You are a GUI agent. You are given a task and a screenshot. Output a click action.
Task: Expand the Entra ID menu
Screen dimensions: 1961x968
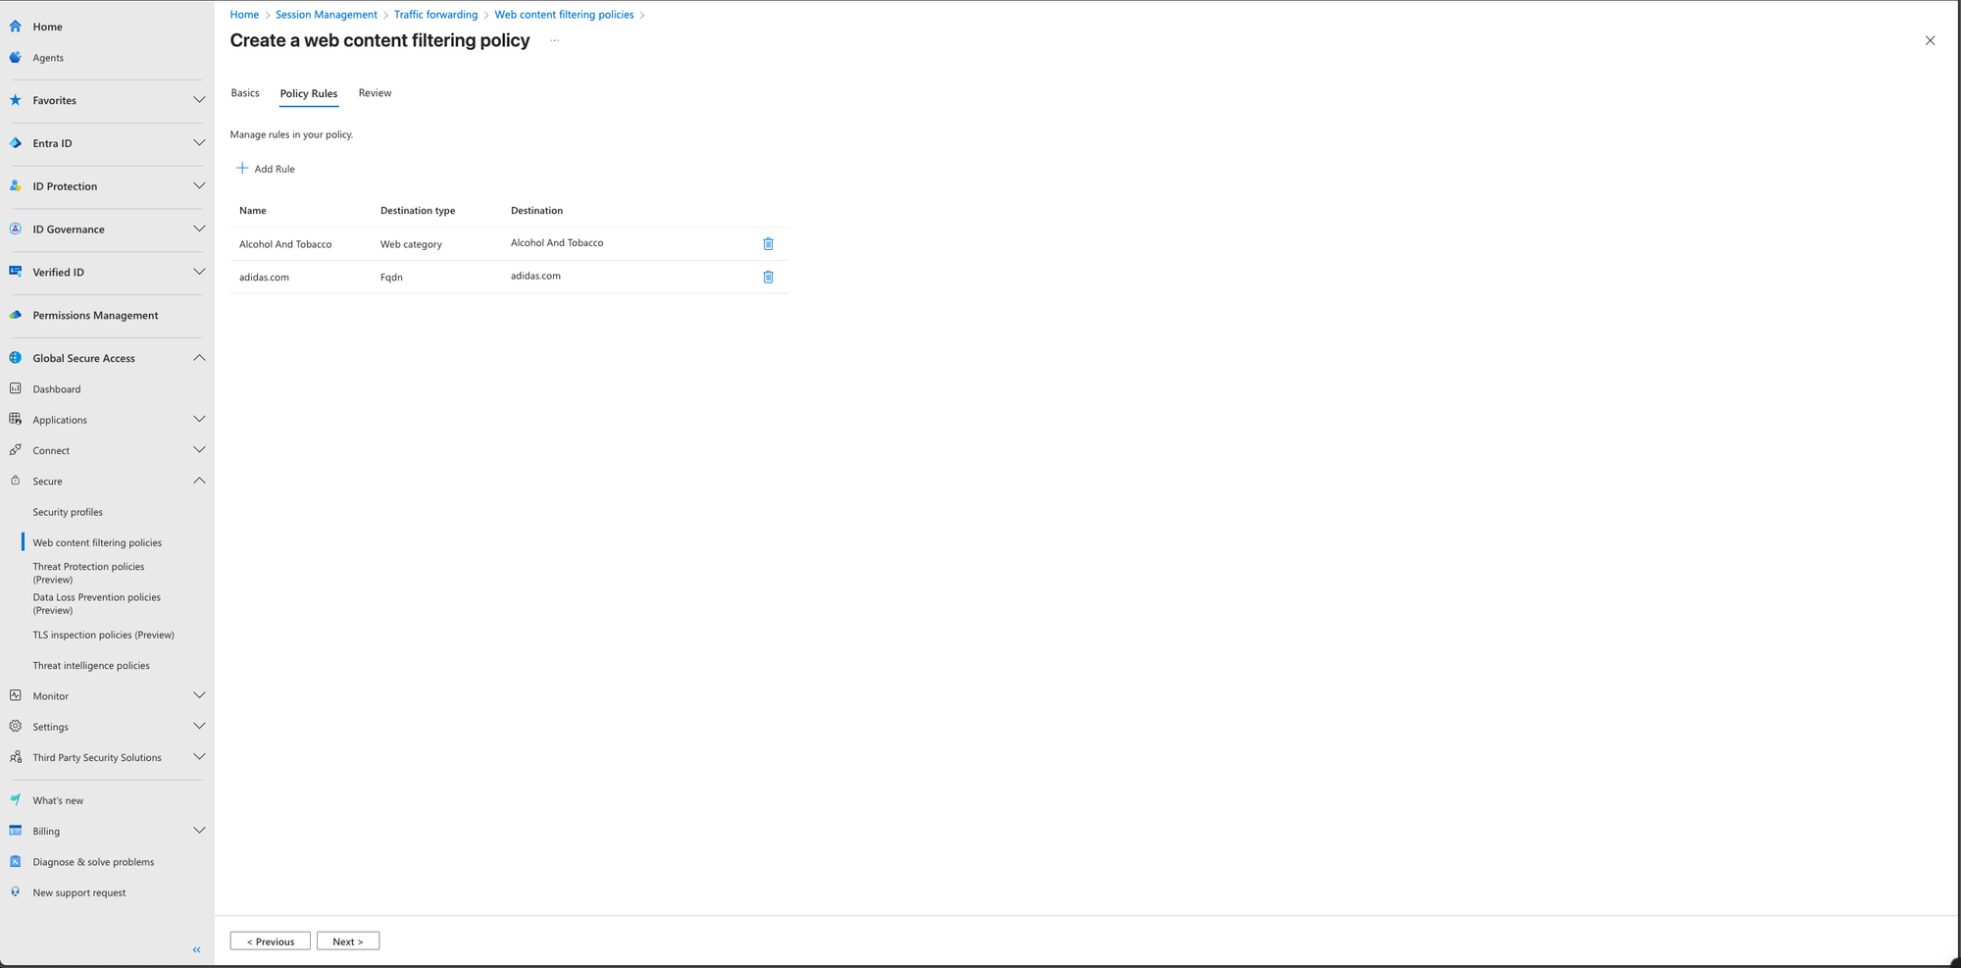click(x=199, y=143)
